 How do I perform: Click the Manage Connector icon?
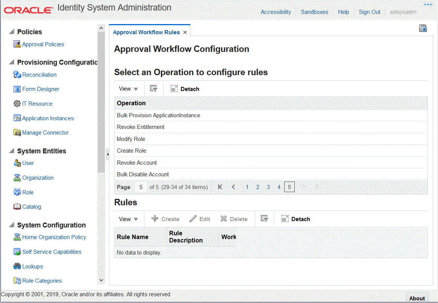(17, 133)
